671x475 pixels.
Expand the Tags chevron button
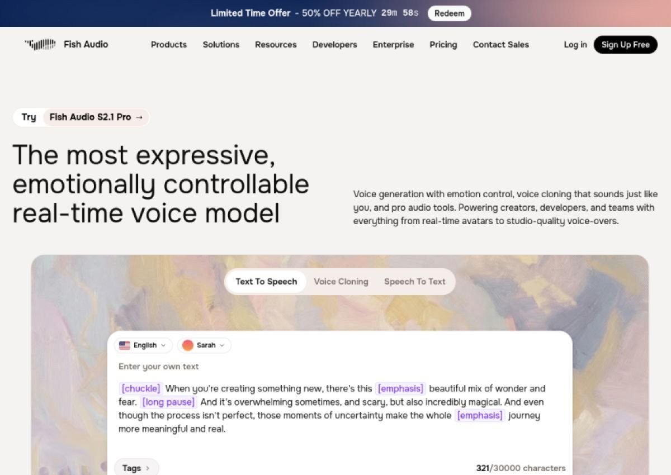tap(136, 468)
